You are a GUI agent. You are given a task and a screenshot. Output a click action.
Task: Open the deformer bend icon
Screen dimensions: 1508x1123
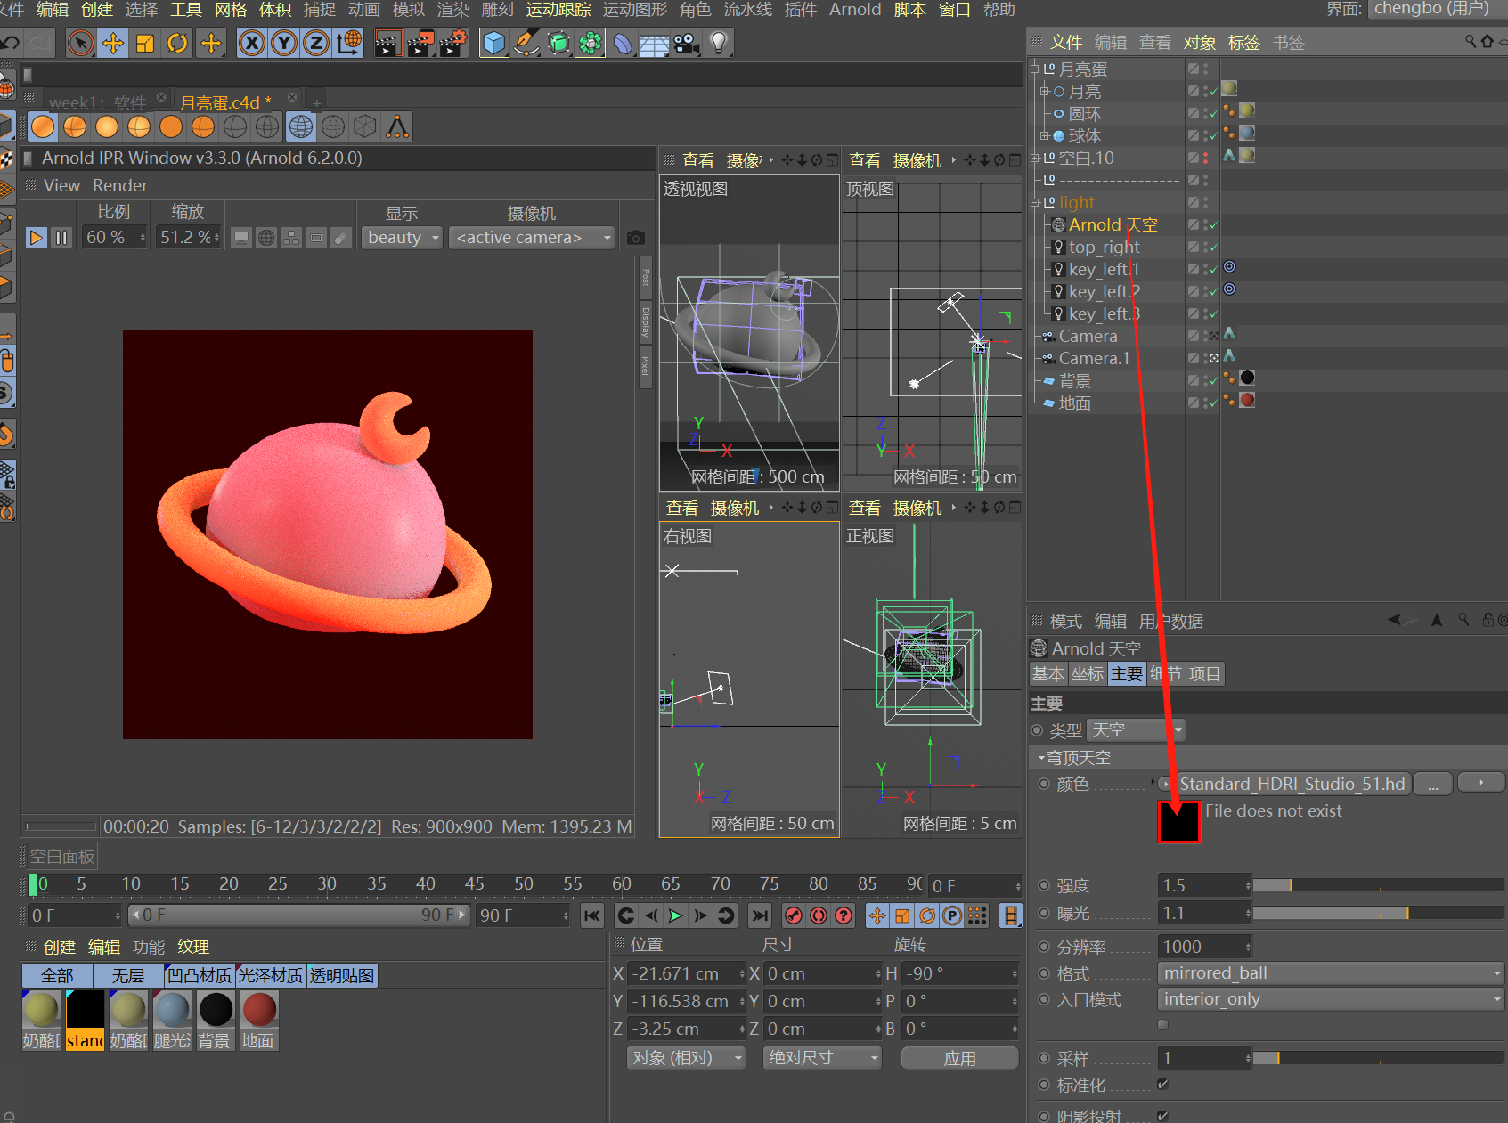point(623,43)
